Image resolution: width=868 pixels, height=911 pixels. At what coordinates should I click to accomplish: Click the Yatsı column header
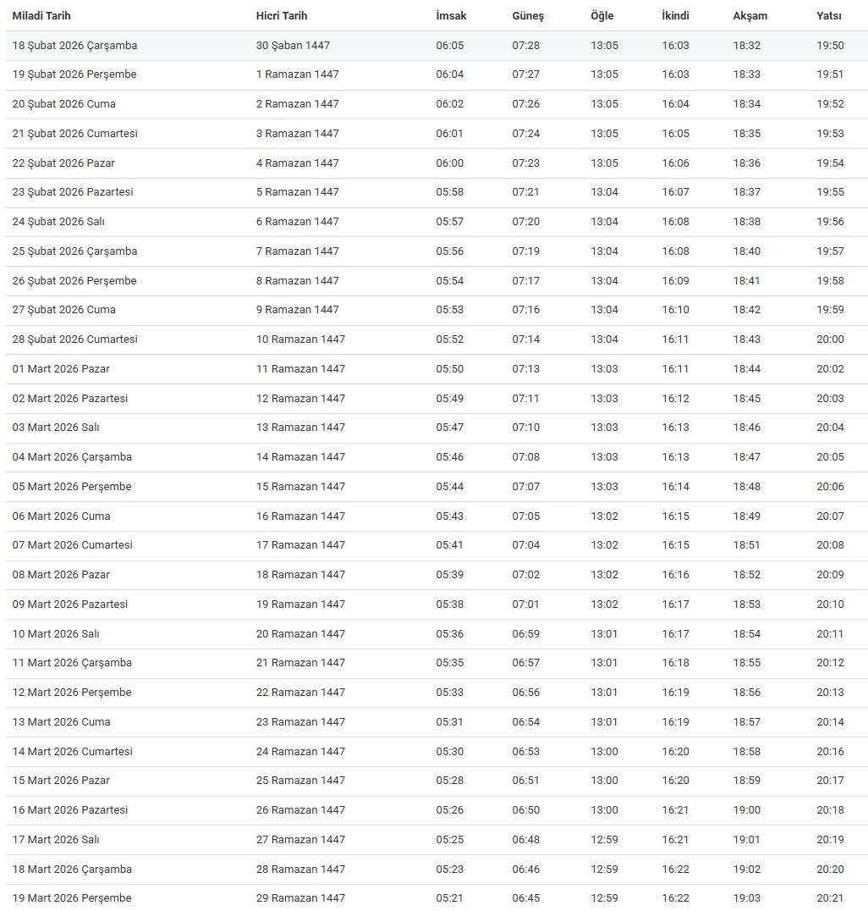(829, 16)
